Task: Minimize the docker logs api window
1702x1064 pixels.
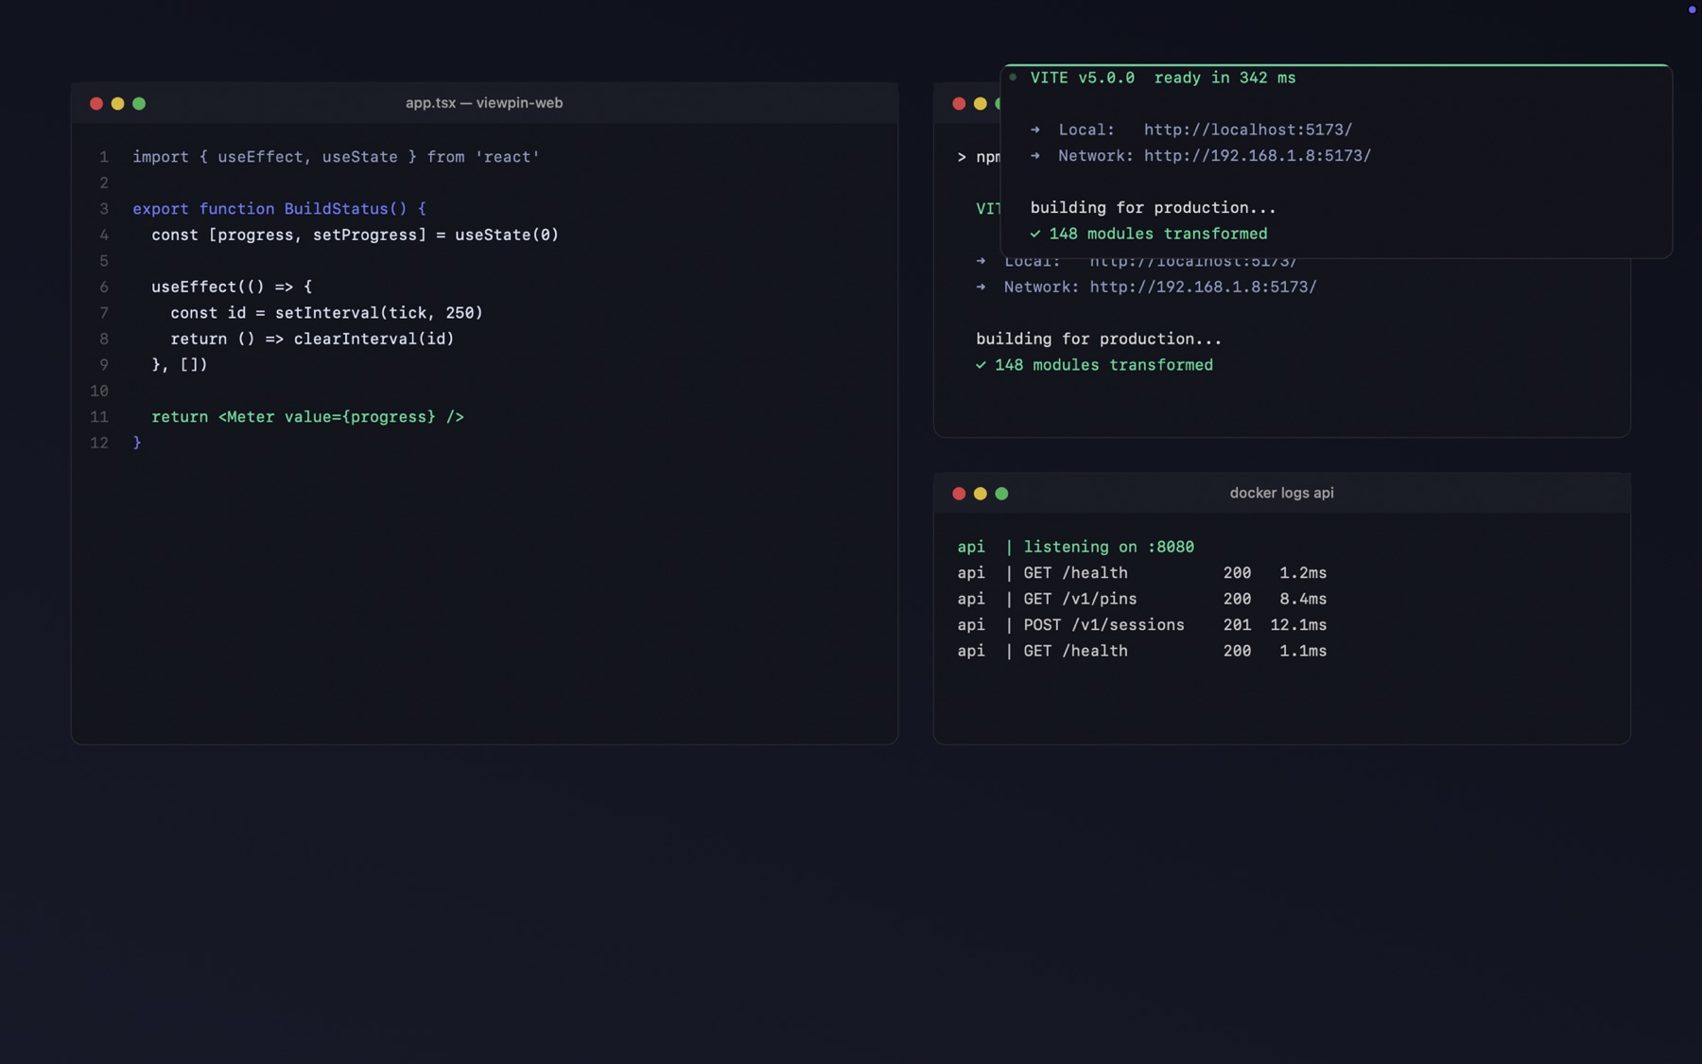Action: pos(981,493)
